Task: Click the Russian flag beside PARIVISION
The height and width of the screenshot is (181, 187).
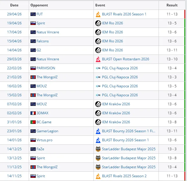Action: [x=33, y=68]
